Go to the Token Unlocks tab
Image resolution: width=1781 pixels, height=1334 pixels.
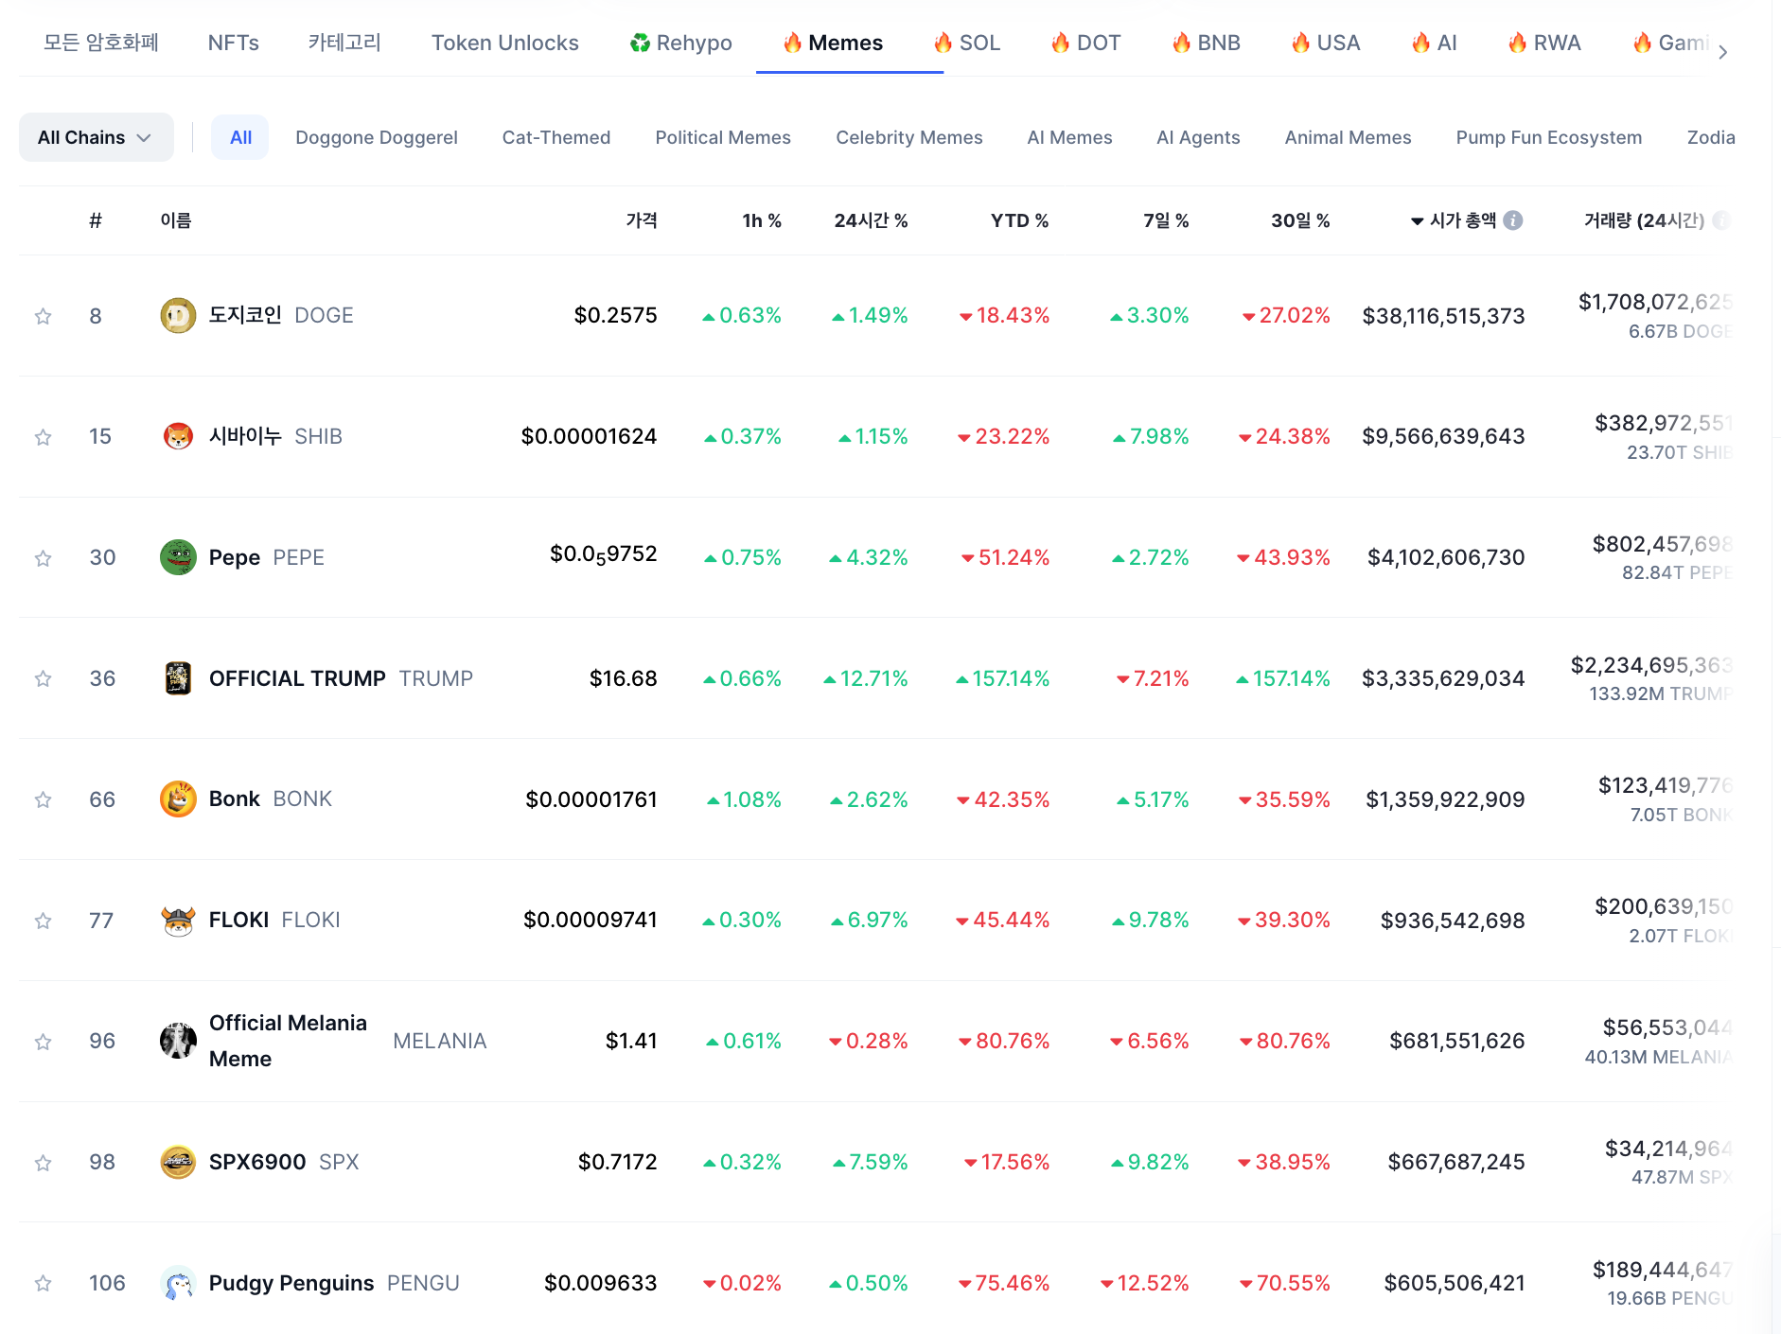click(x=505, y=43)
